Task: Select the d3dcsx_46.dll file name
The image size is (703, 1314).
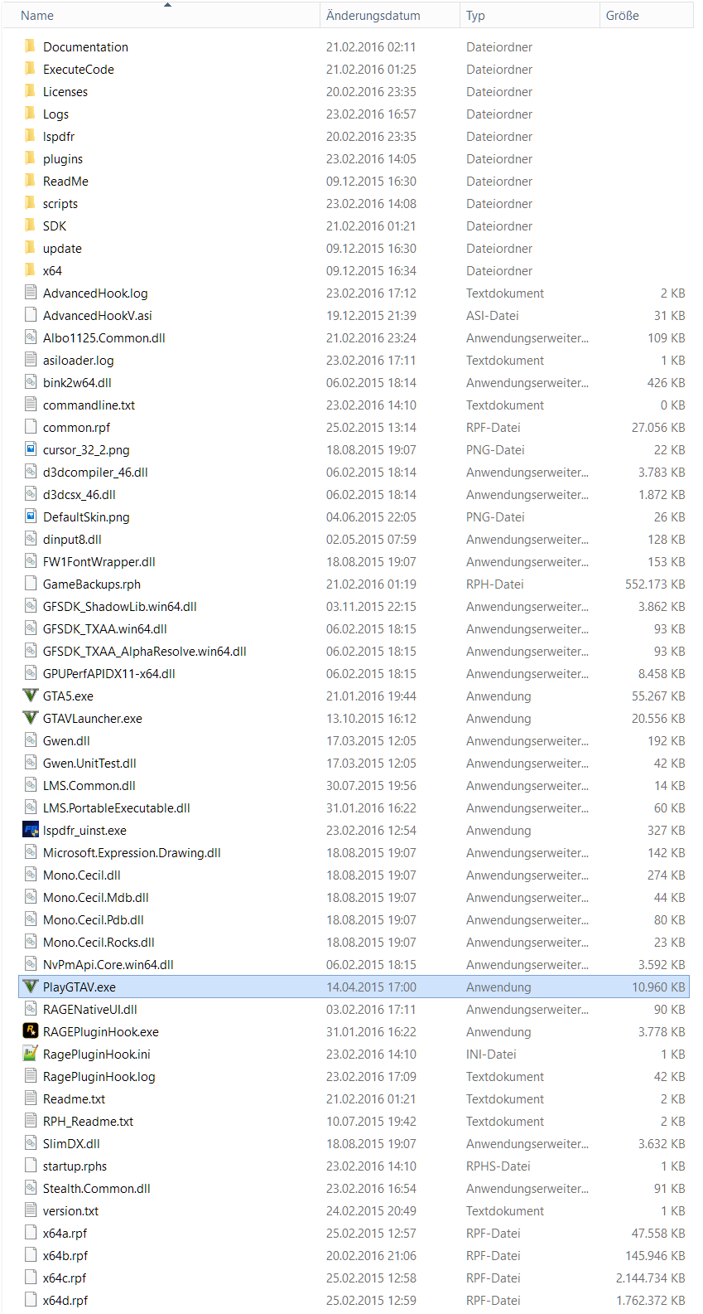Action: click(79, 495)
